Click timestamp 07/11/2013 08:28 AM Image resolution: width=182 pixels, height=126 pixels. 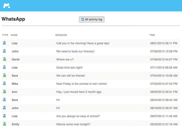pos(164,67)
